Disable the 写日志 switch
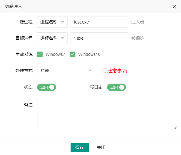The image size is (181, 155). tap(117, 87)
